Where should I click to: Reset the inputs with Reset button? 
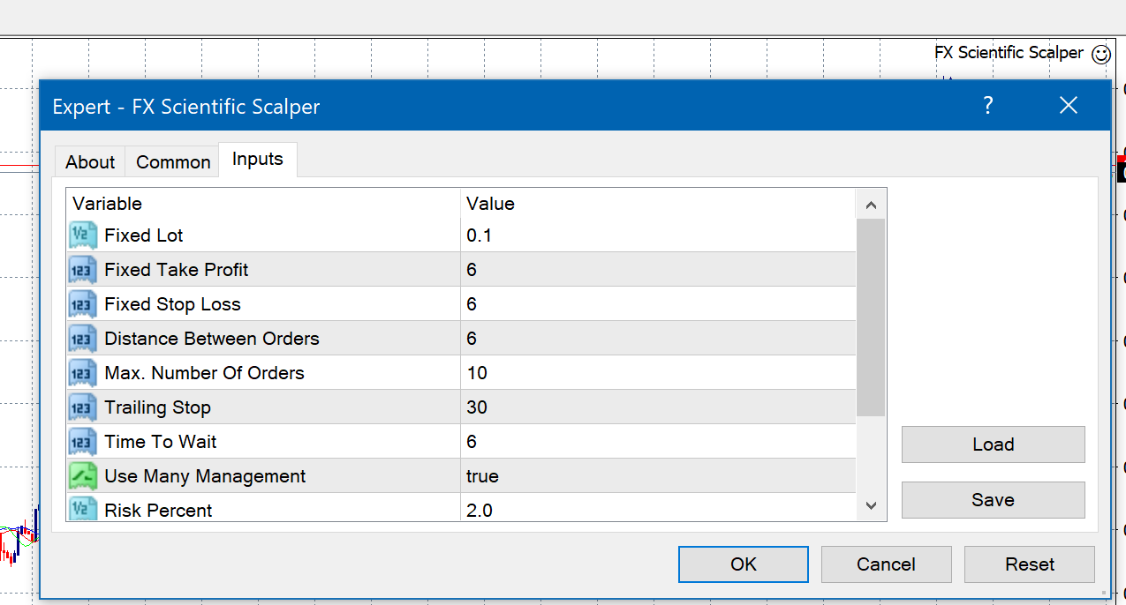(1029, 564)
